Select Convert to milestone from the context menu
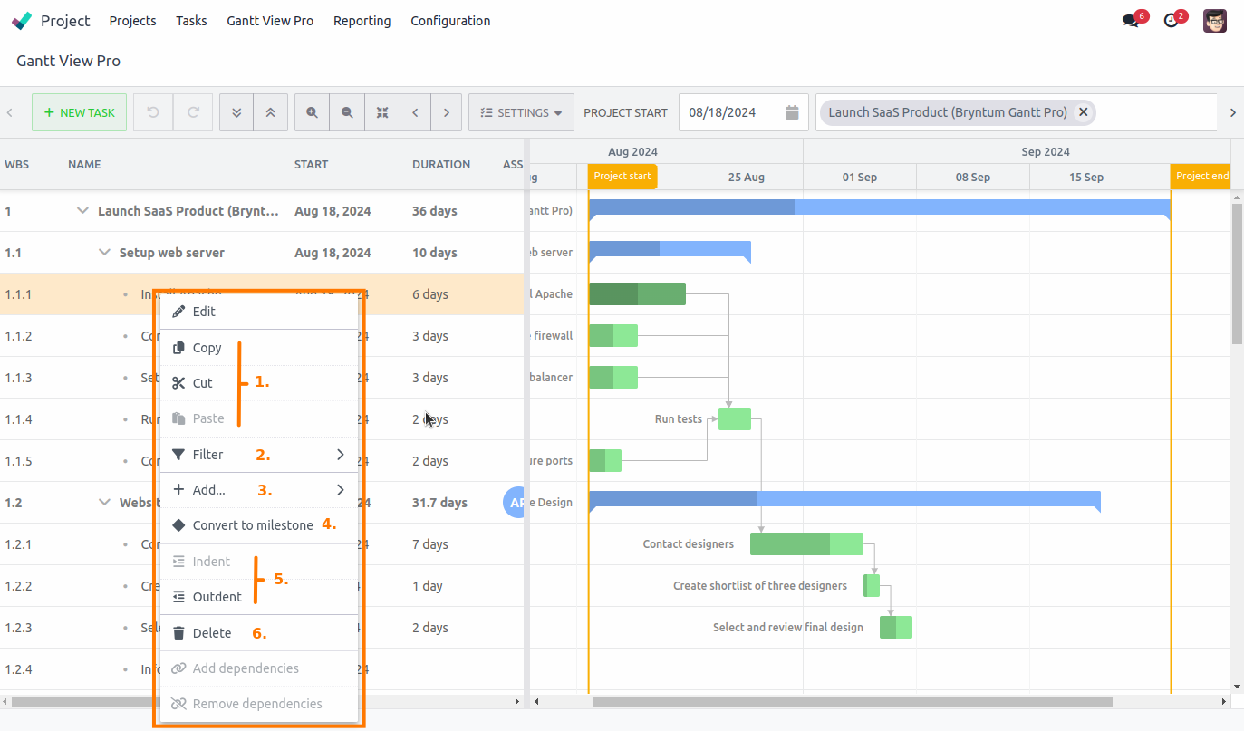Image resolution: width=1244 pixels, height=731 pixels. tap(255, 524)
